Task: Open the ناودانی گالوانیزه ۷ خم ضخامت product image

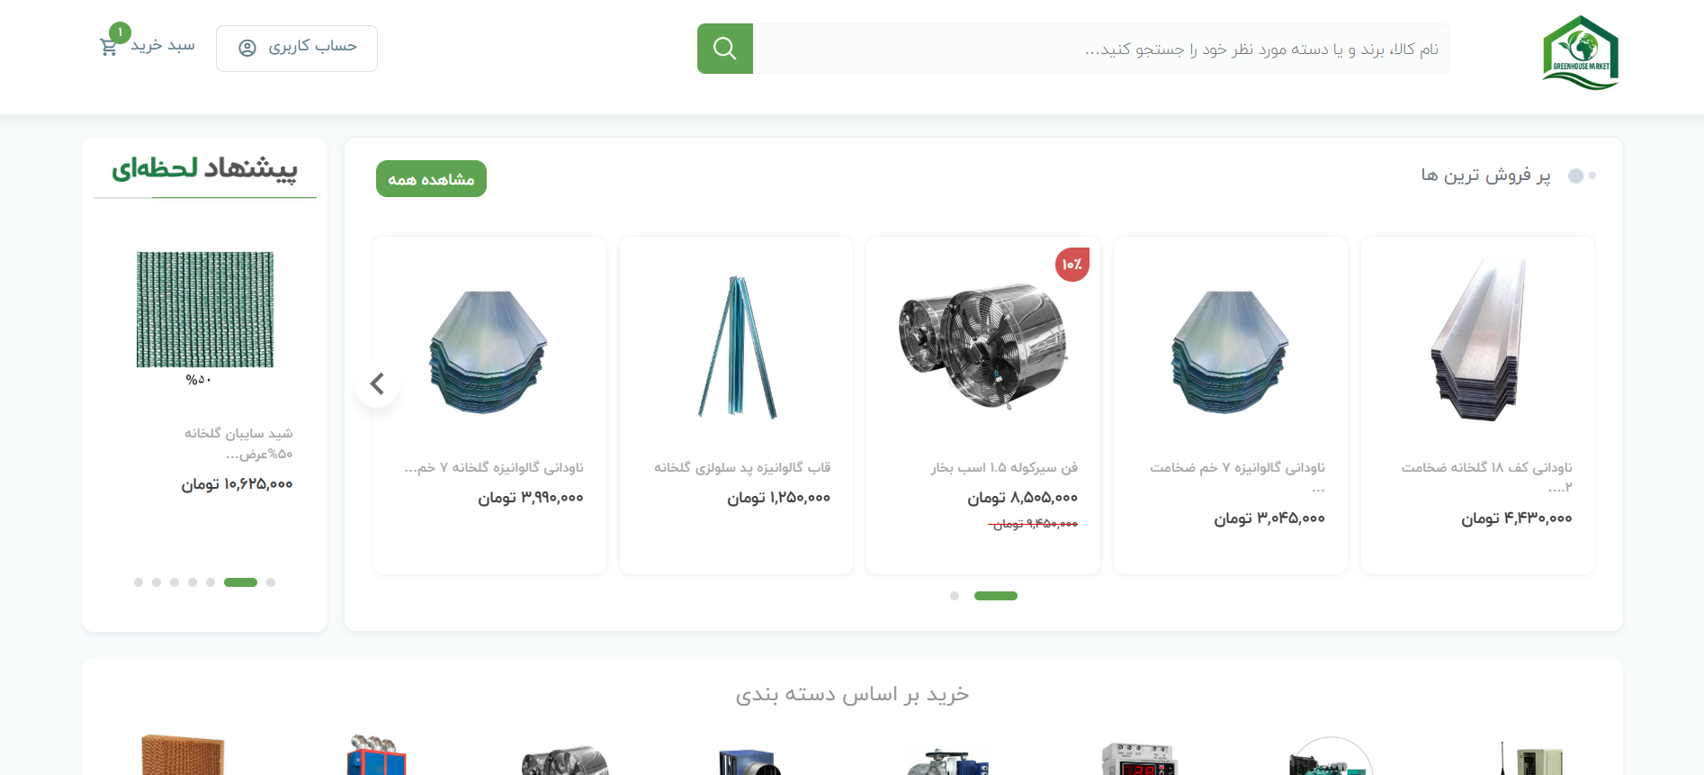Action: (1230, 352)
